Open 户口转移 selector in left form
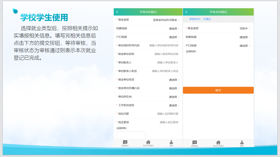Viewport: 280px width, 157px height. 174,37
